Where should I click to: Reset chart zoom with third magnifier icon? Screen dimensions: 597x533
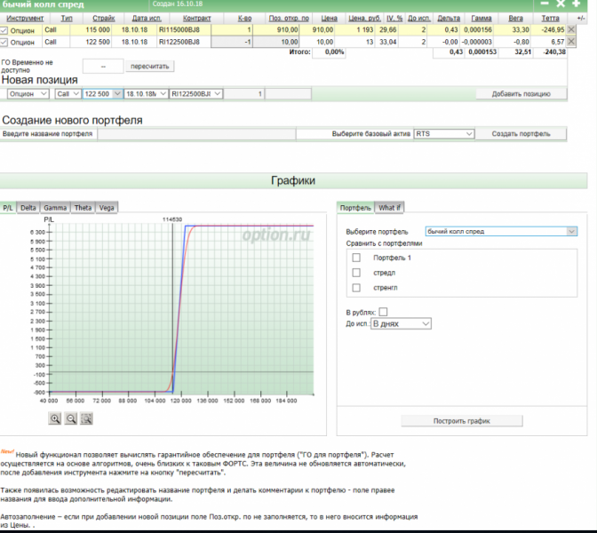click(87, 418)
